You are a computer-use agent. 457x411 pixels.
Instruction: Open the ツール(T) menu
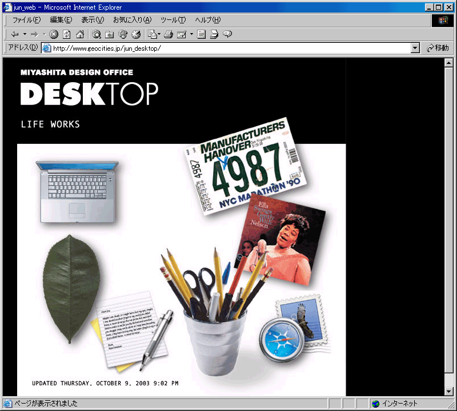[x=173, y=20]
